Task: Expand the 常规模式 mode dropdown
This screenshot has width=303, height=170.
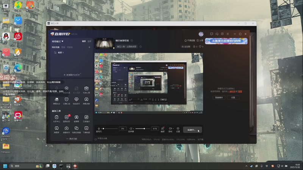Action: click(x=58, y=41)
